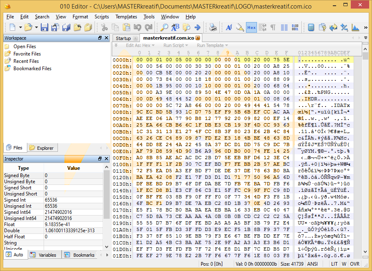The width and height of the screenshot is (372, 271).
Task: Click the Undo arrow icon
Action: point(137,27)
